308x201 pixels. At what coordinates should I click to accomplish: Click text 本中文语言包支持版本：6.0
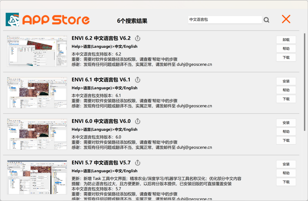tap(96, 137)
